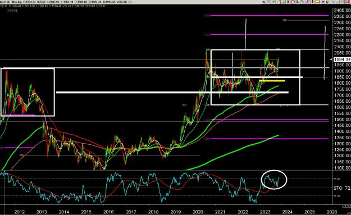Click the 1200.00 price axis label
This screenshot has width=351, height=215.
point(342,155)
